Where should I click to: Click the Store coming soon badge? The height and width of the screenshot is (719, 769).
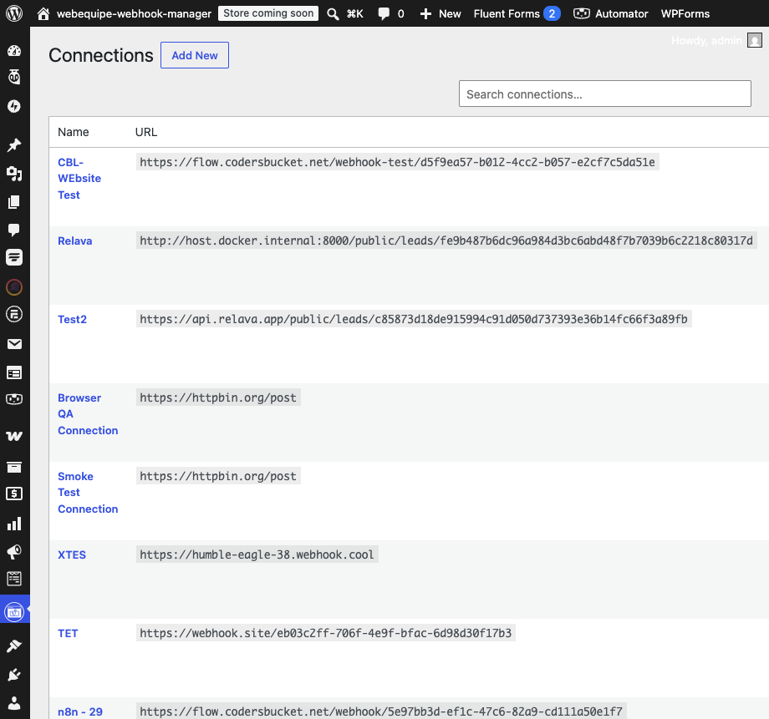(268, 13)
